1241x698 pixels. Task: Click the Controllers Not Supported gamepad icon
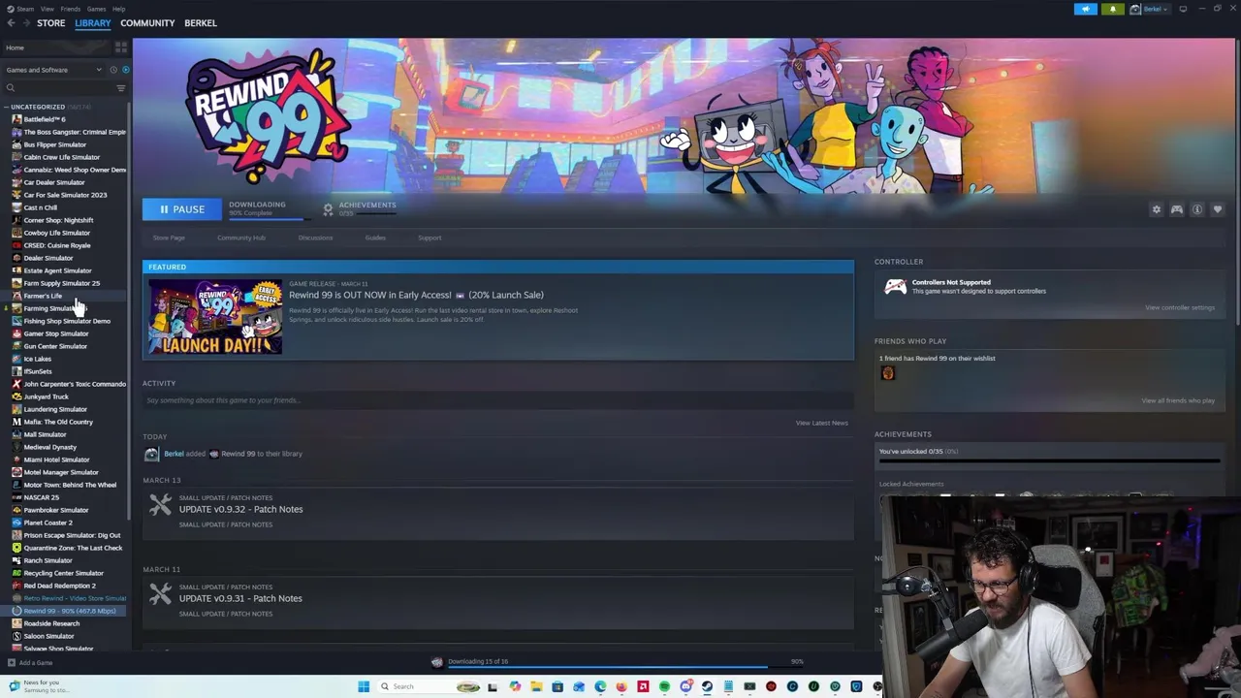(x=895, y=287)
